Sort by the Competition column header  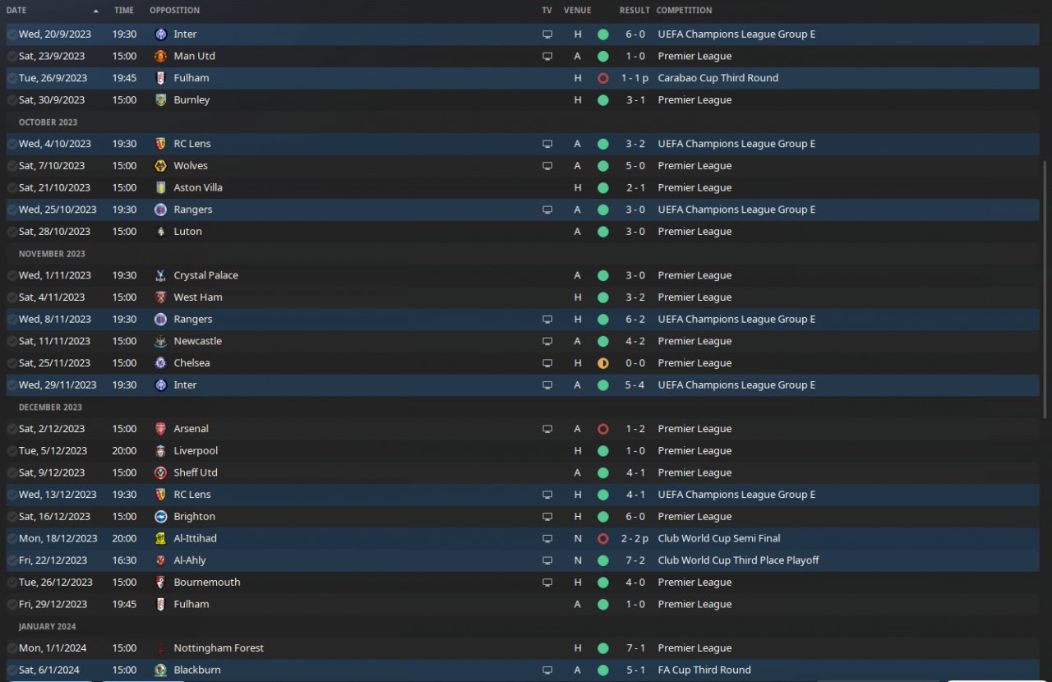click(684, 11)
